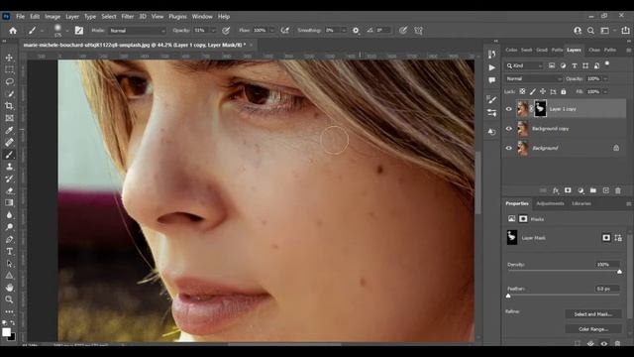Open smoothing options gear icon
Image resolution: width=634 pixels, height=357 pixels.
pos(356,31)
